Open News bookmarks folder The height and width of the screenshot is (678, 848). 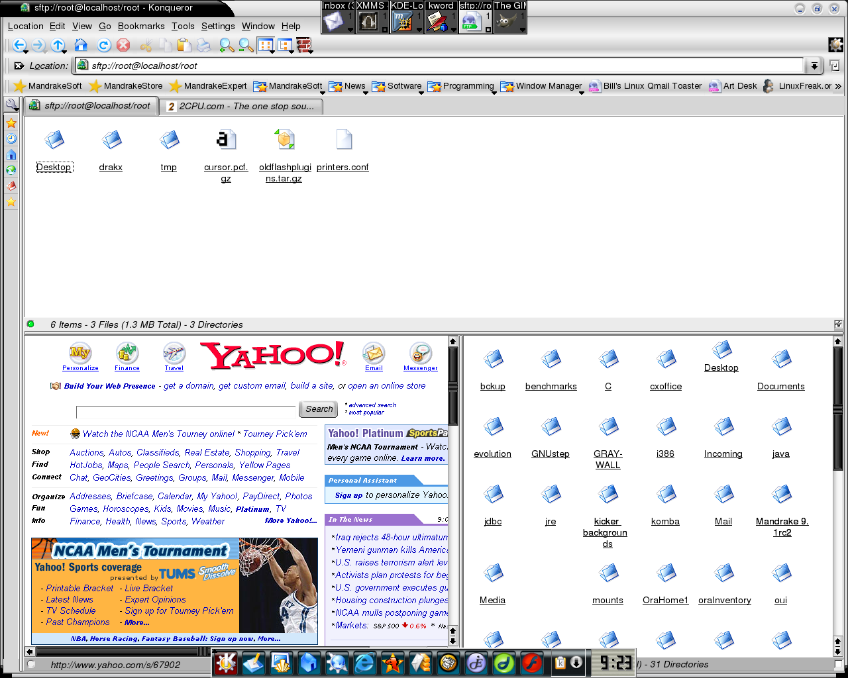point(347,86)
